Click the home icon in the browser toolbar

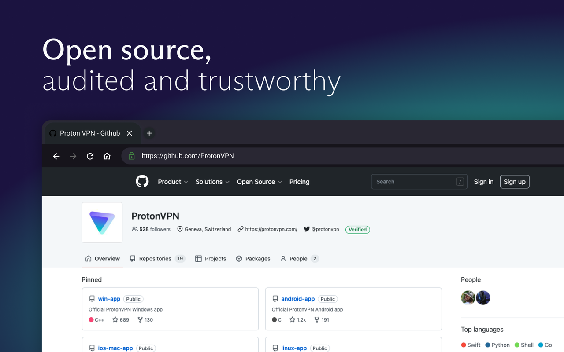(107, 156)
